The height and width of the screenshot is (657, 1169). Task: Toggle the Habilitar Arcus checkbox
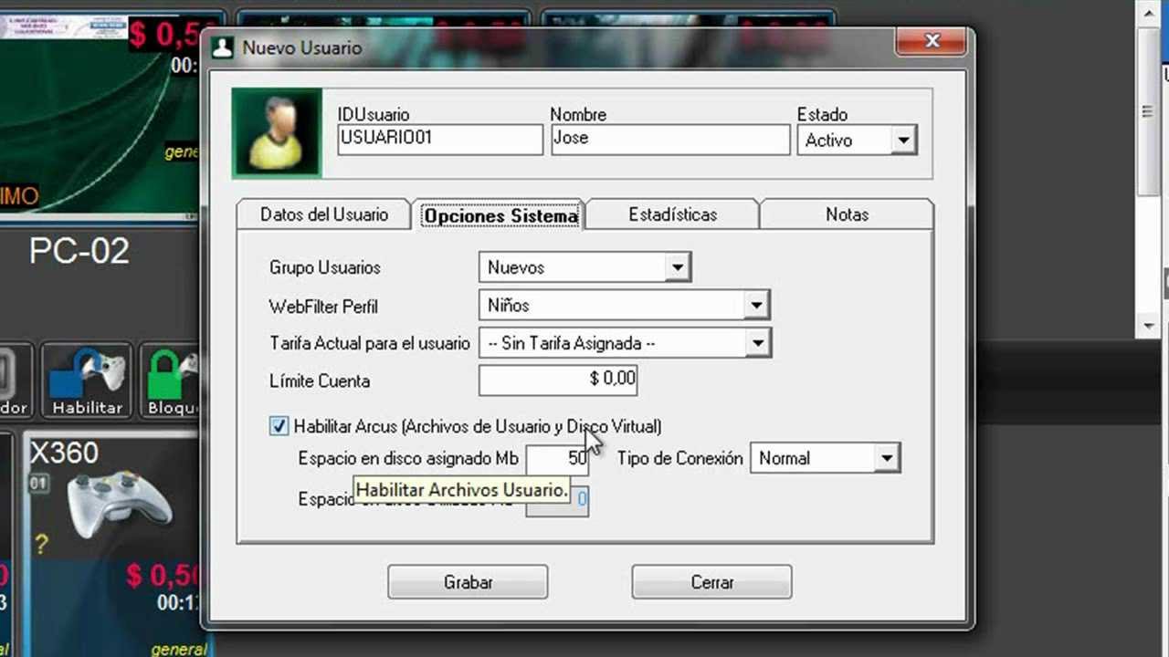point(279,426)
